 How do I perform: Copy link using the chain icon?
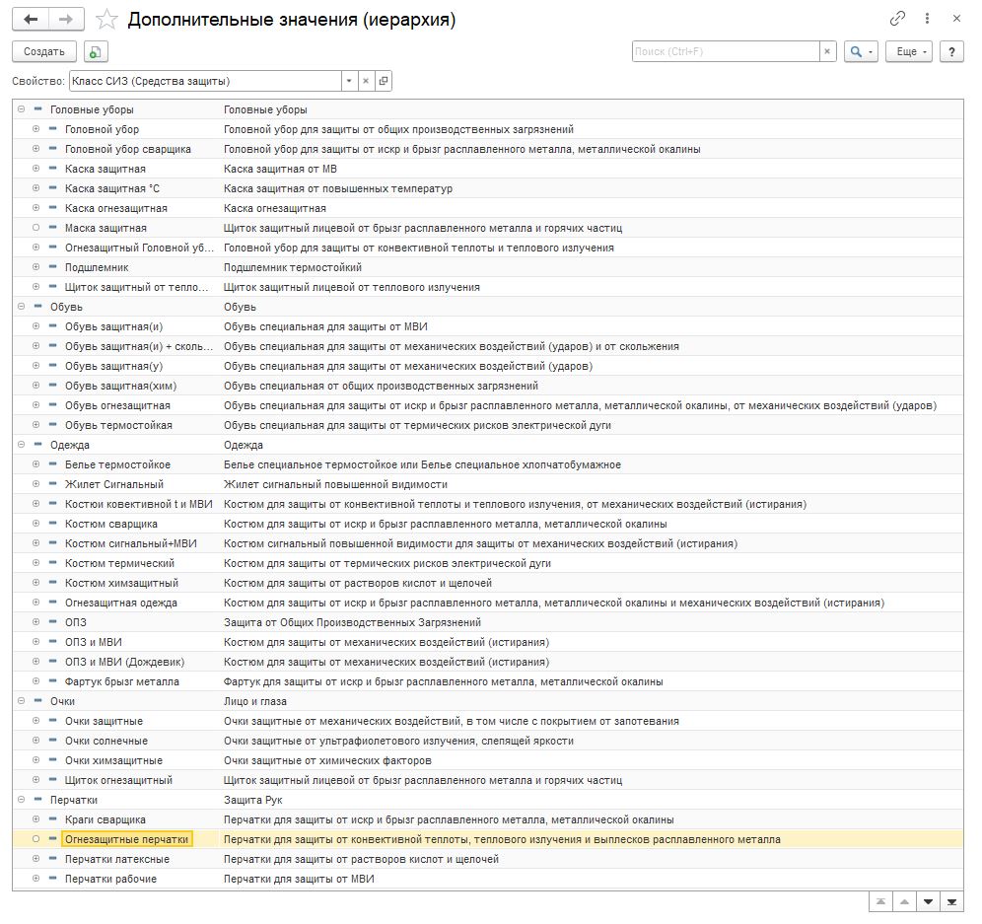pyautogui.click(x=897, y=19)
